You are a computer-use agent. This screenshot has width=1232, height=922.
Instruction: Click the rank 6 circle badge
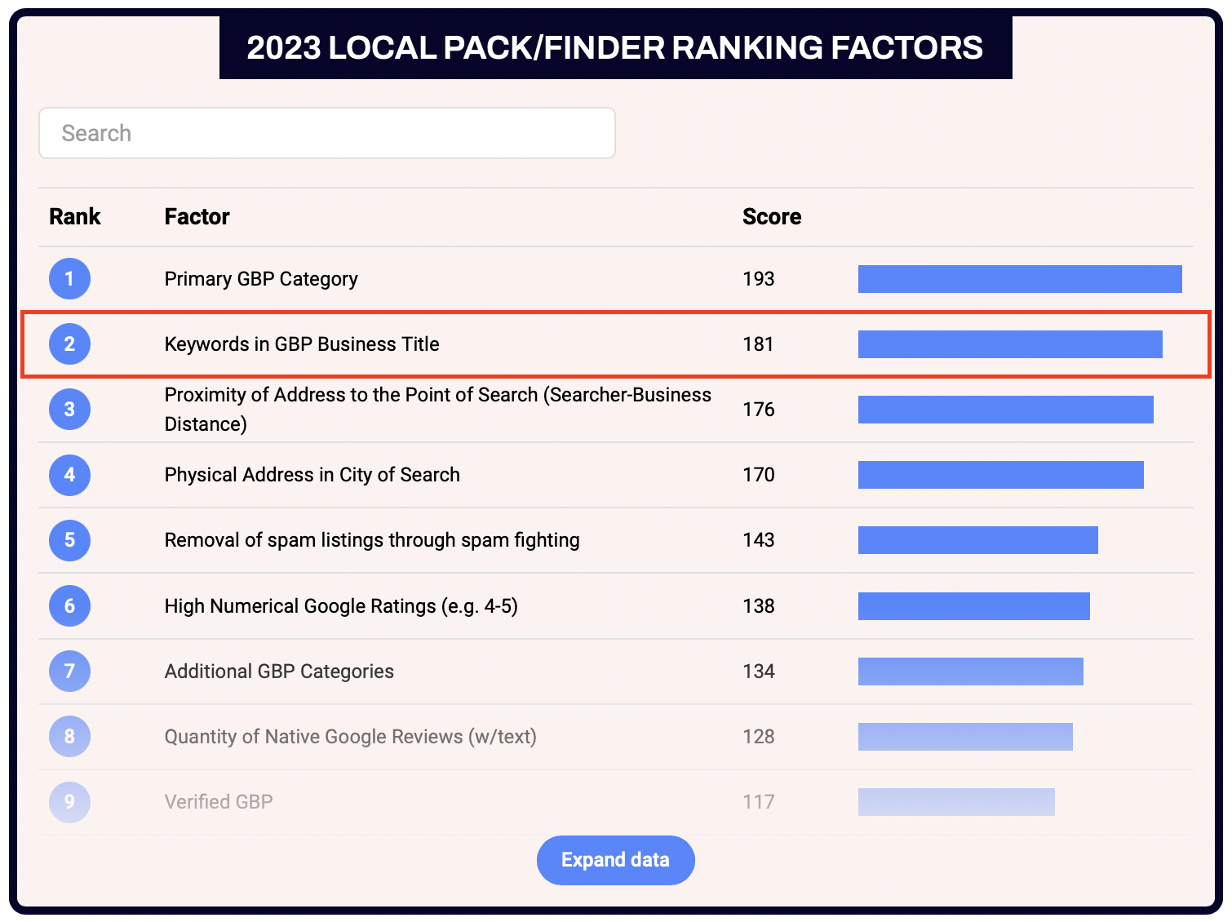pyautogui.click(x=69, y=606)
